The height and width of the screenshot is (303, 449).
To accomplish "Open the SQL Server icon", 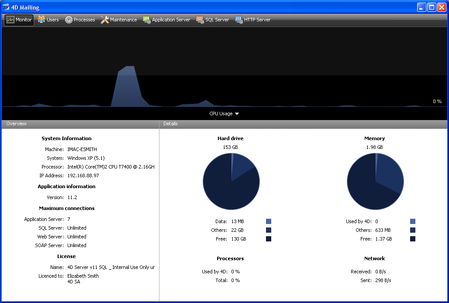I will [x=200, y=20].
